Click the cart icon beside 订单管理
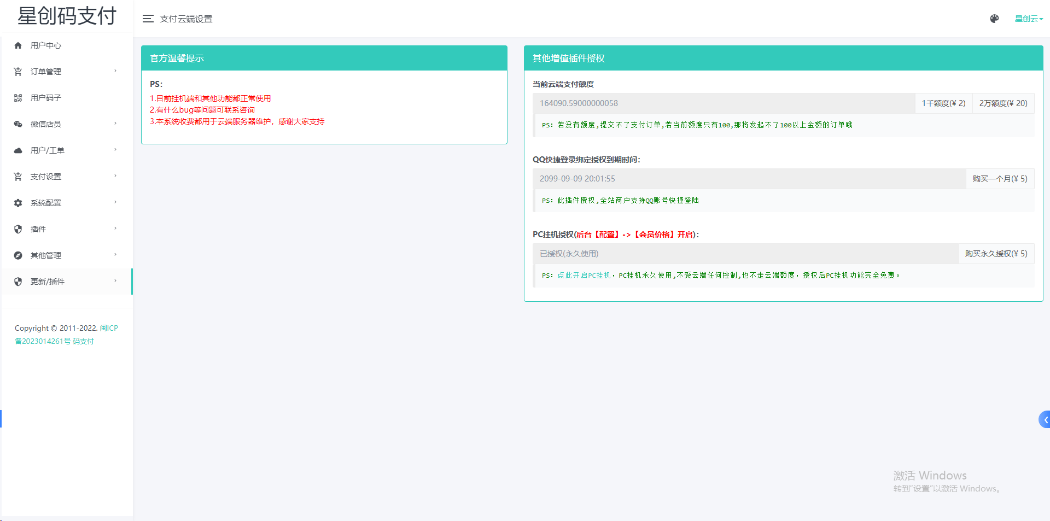Screen dimensions: 1050x521 pos(18,72)
